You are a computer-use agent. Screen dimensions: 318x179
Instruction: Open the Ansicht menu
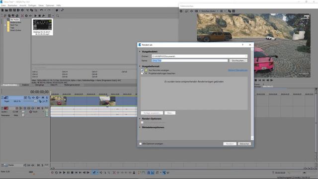tap(23, 5)
